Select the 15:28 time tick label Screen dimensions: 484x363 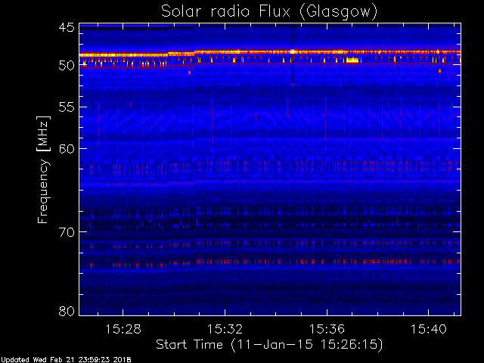click(x=126, y=329)
